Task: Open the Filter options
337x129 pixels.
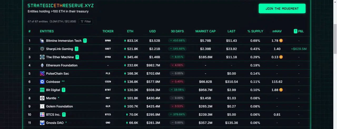Action: tap(86, 21)
